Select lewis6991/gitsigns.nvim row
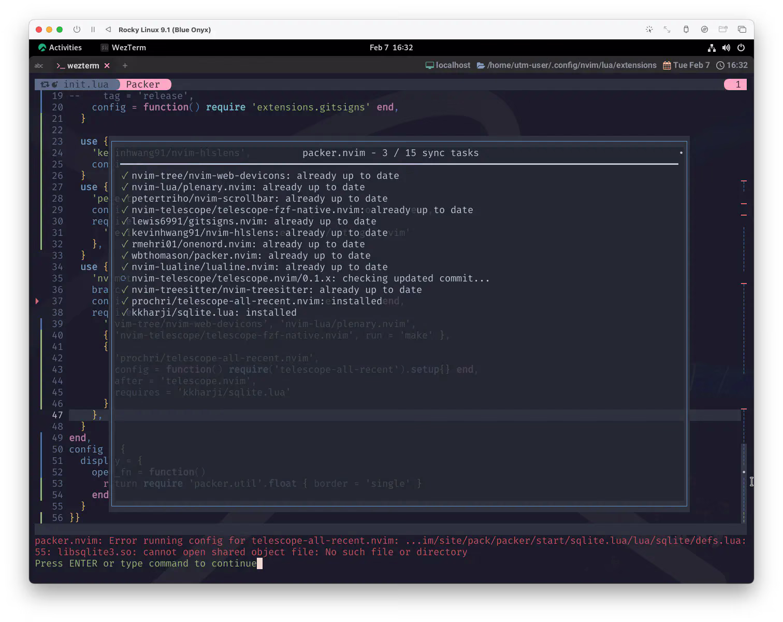 (x=249, y=221)
